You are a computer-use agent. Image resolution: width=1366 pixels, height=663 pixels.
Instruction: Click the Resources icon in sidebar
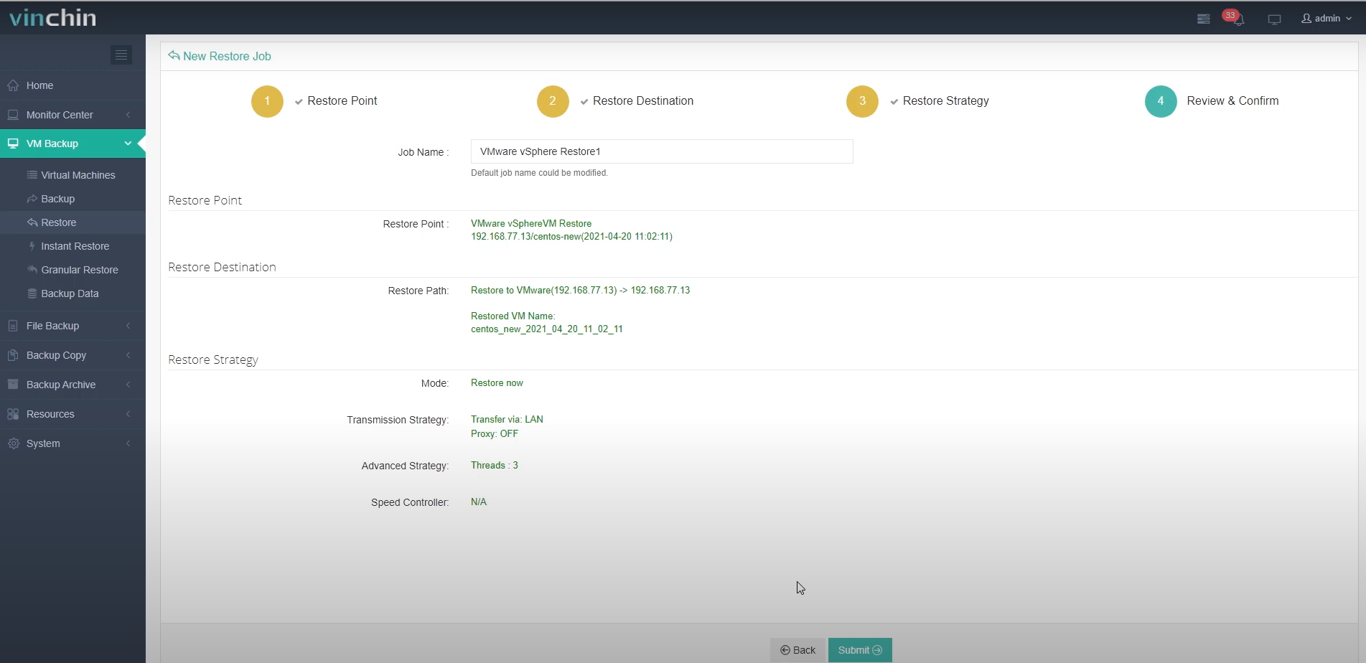[x=13, y=414]
